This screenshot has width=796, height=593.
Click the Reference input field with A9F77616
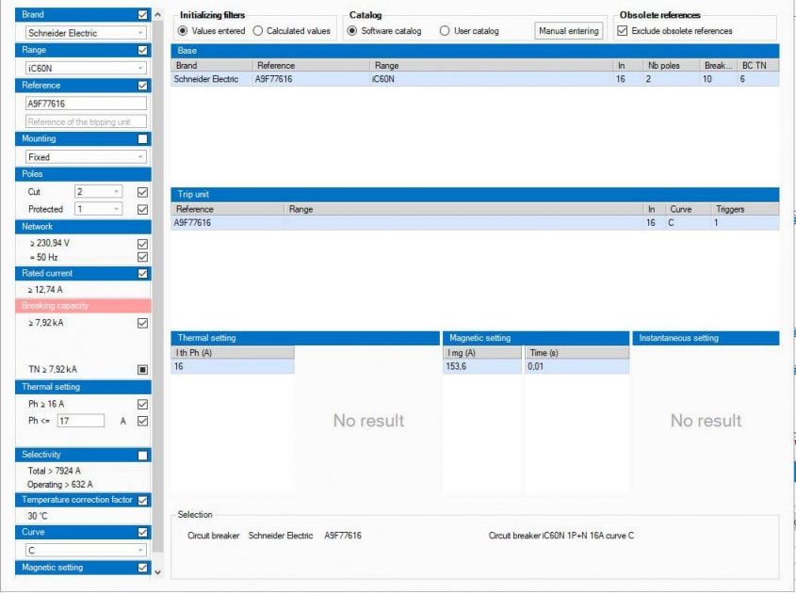point(87,104)
